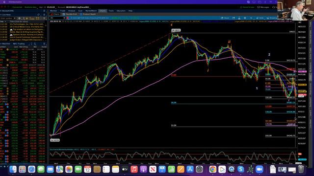Open Reminders from the Dock
Screen dimensions: 314x176
pyautogui.click(x=106, y=170)
